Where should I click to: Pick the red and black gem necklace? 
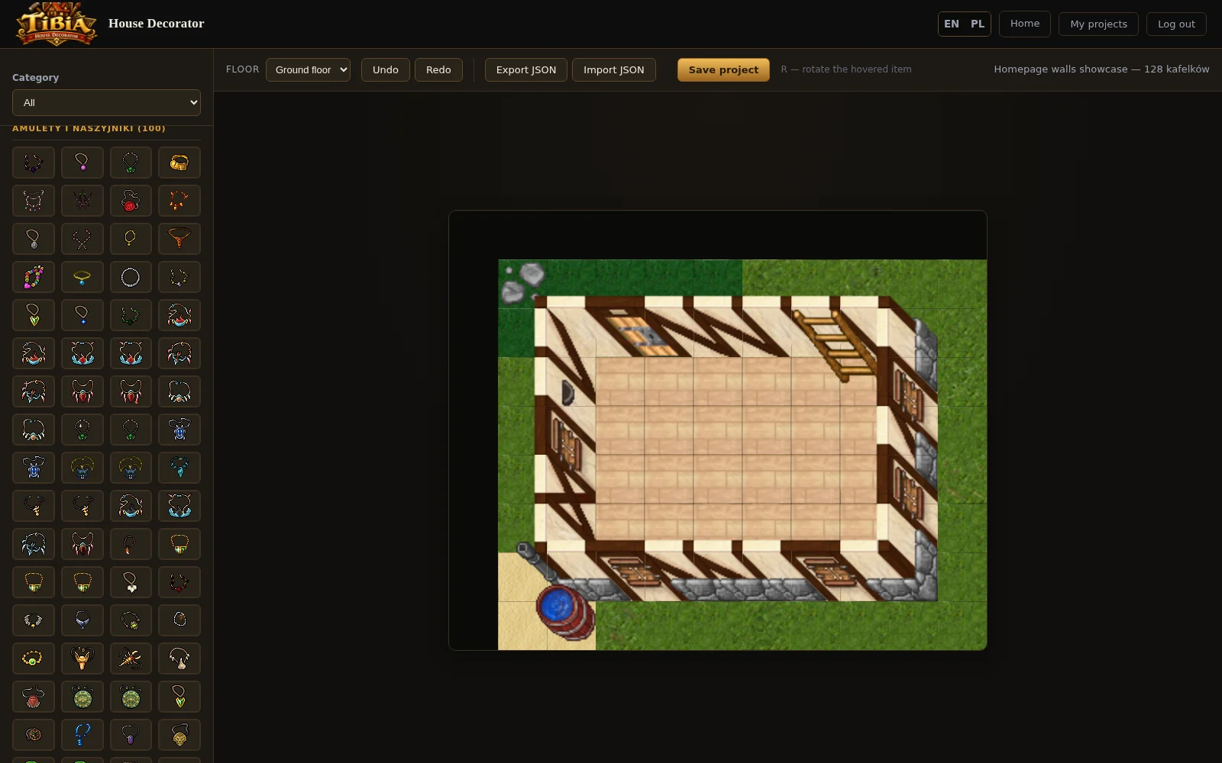point(179,582)
